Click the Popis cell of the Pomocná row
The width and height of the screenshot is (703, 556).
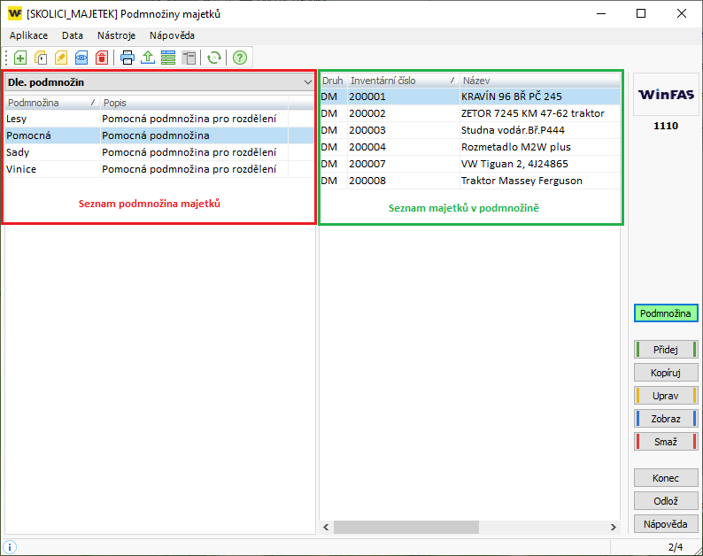coord(194,135)
